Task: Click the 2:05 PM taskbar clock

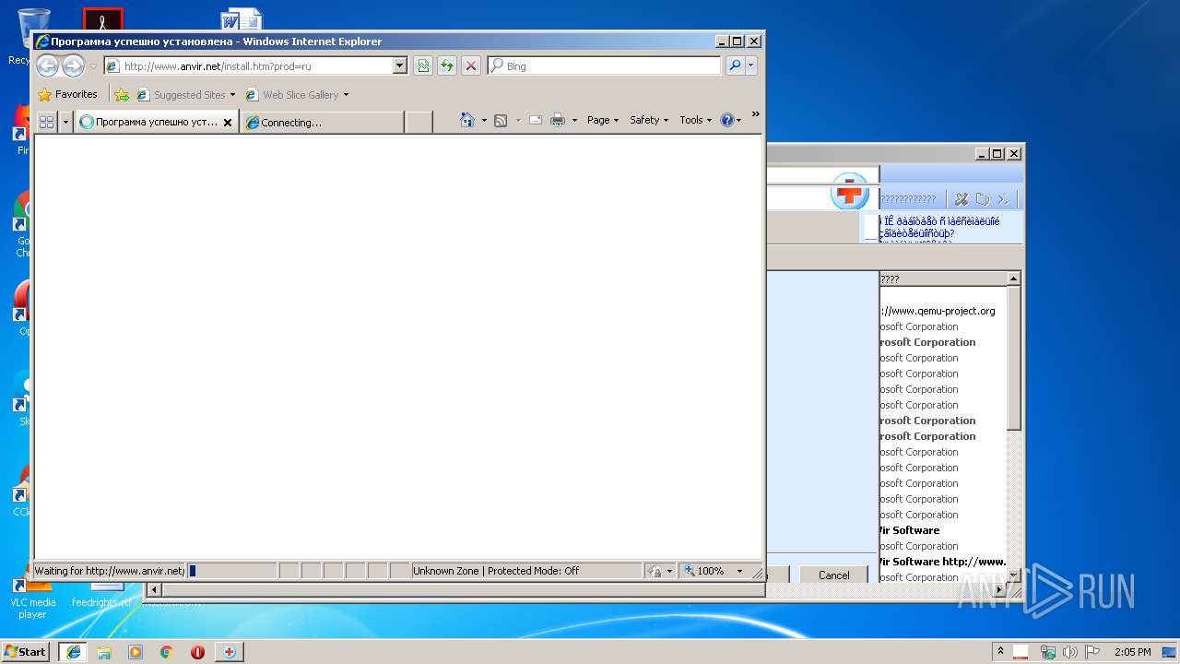Action: tap(1133, 651)
